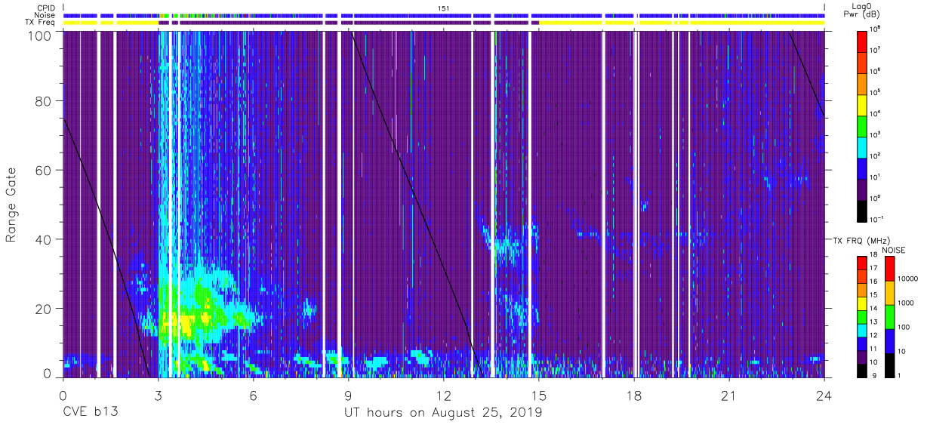Viewport: 927px width, 428px height.
Task: Click x-axis tick label 15
Action: click(539, 395)
